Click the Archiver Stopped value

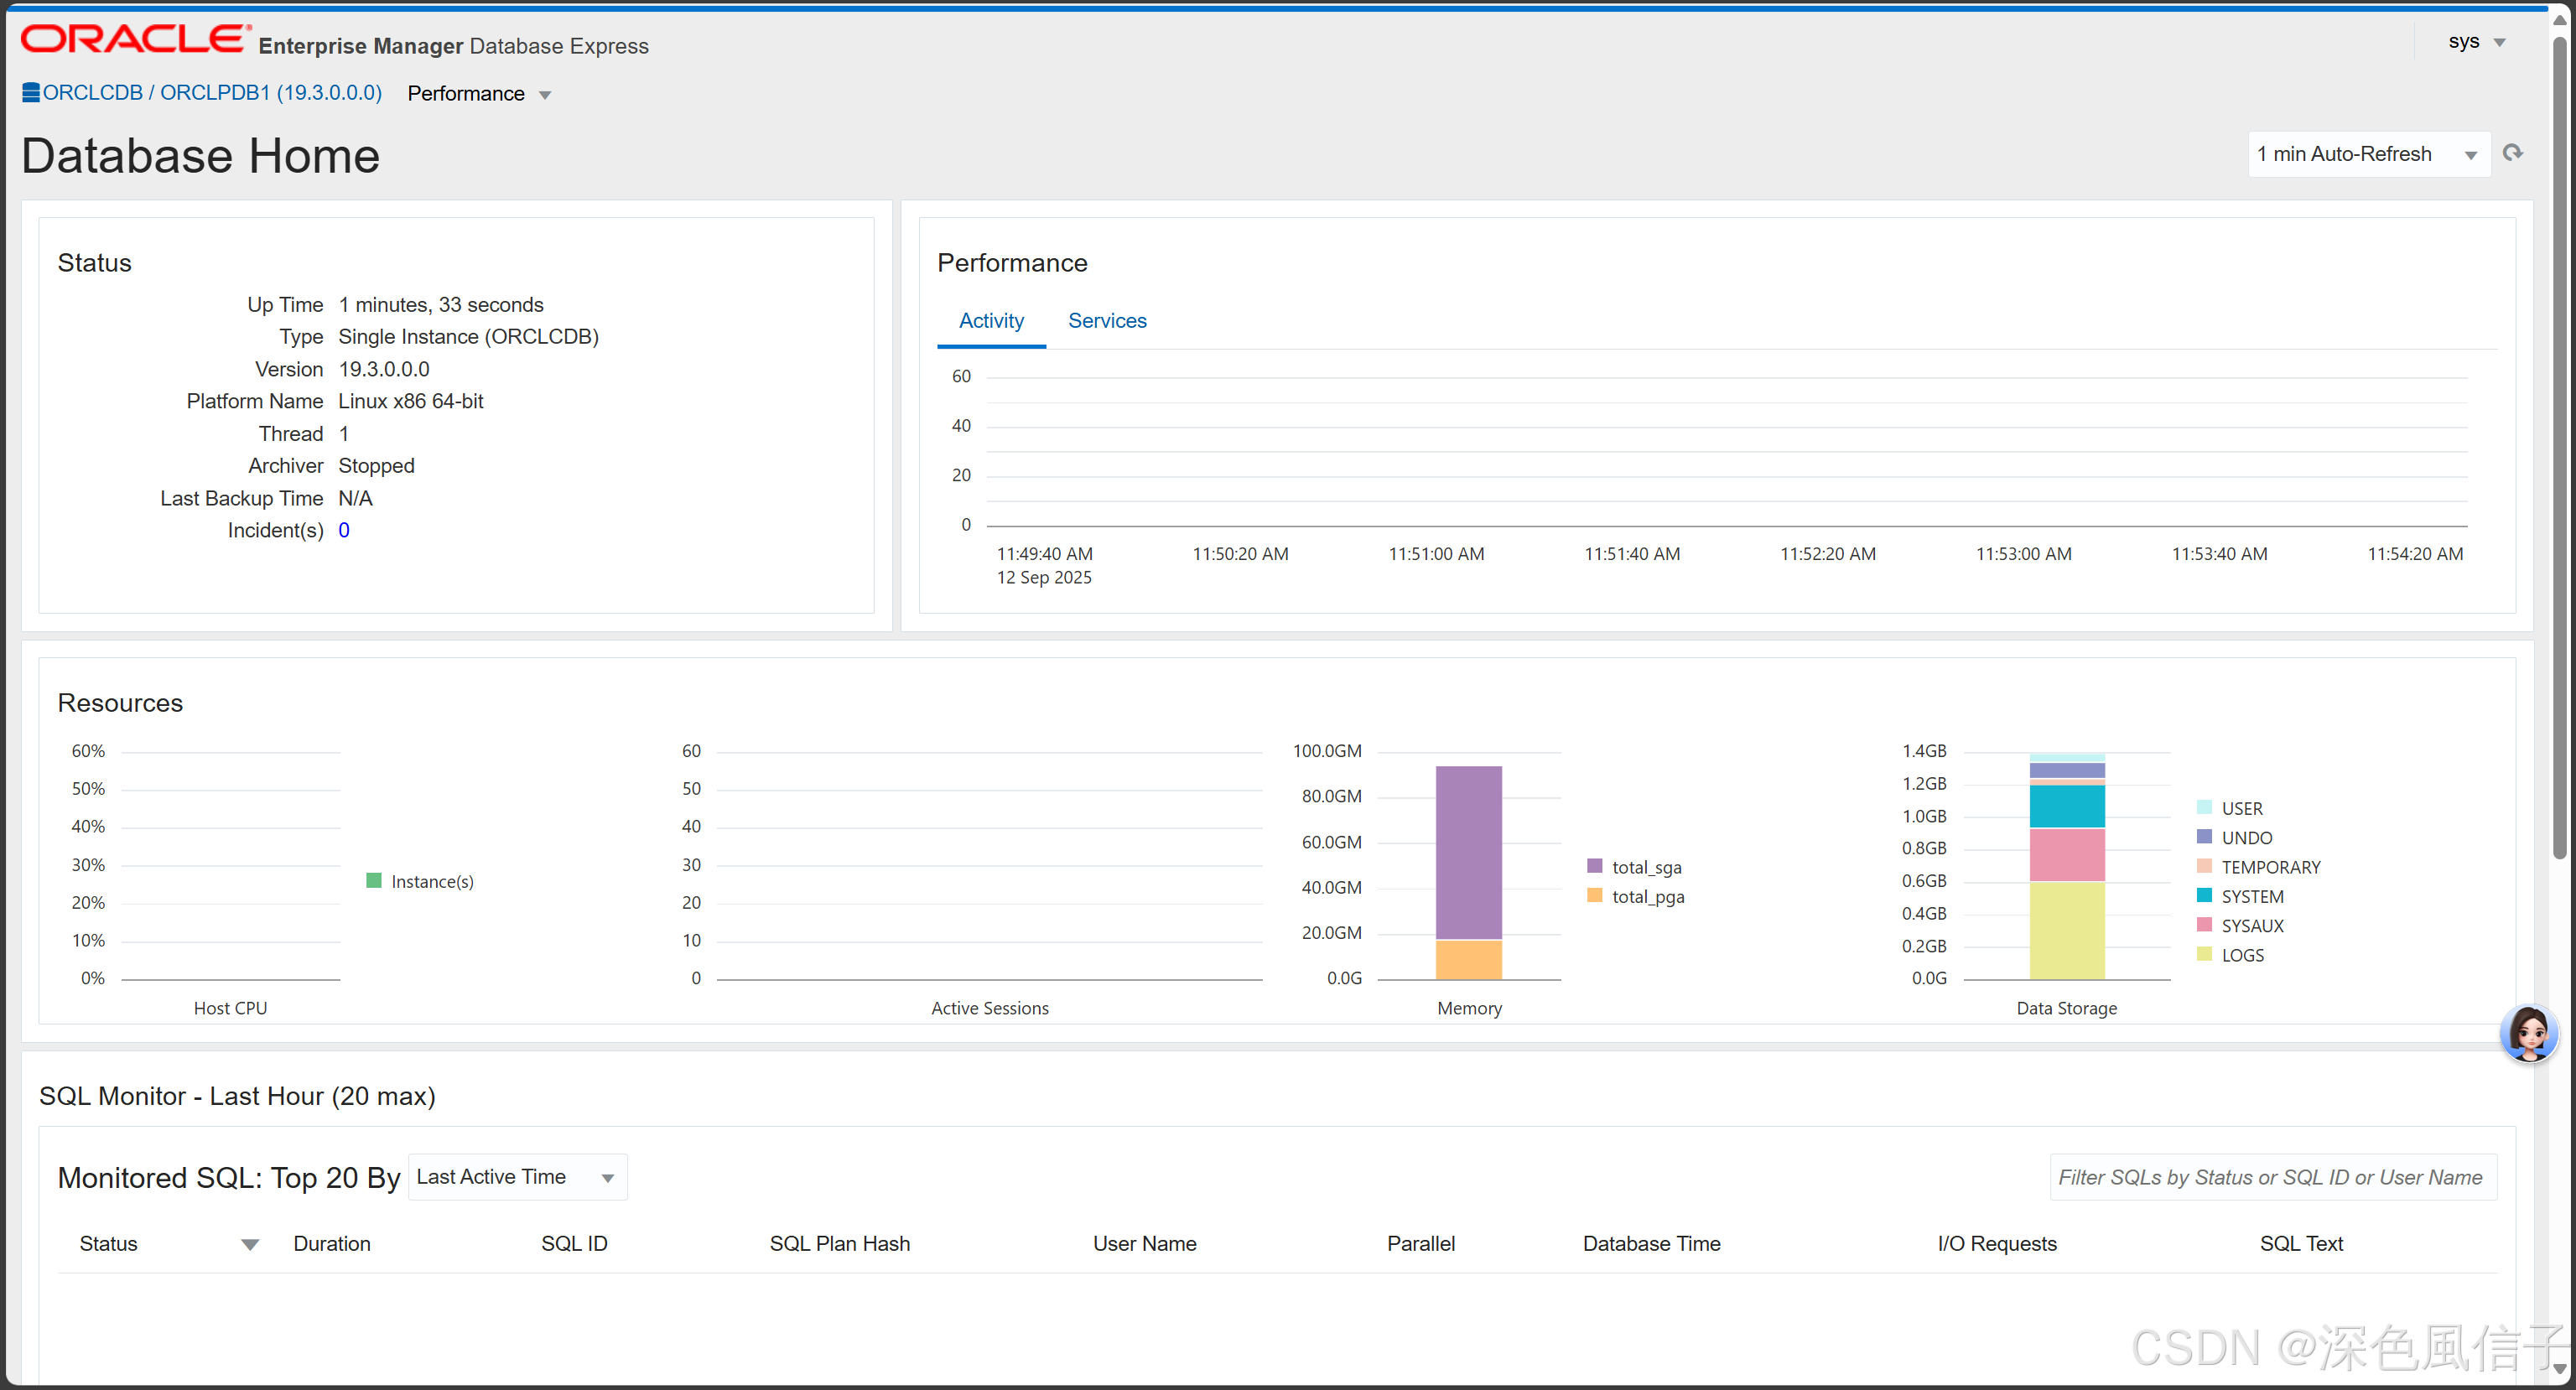pos(376,466)
